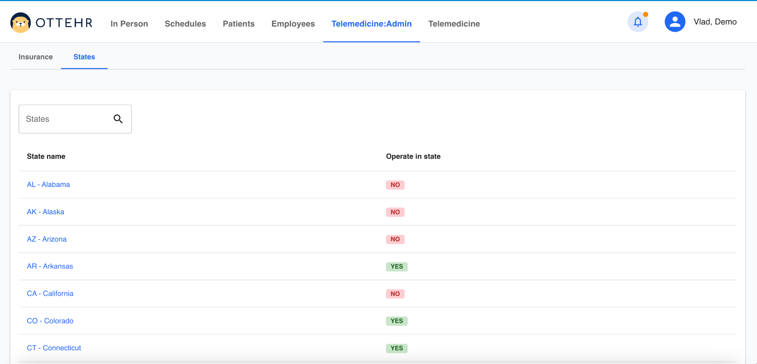Viewport: 757px width, 364px height.
Task: Go to the Schedules page
Action: [x=185, y=24]
